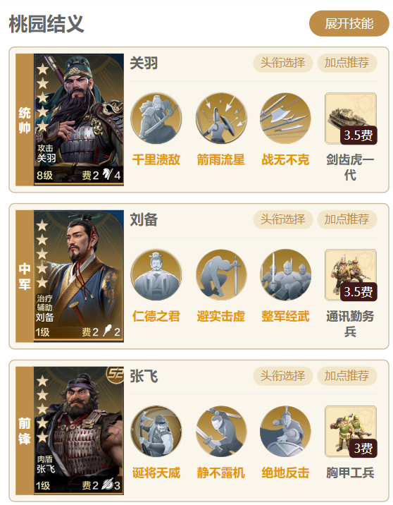Viewport: 393px width, 505px height.
Task: Open the 战无不克 skill icon
Action: (x=285, y=118)
